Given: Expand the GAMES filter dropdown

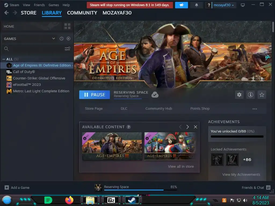Looking at the screenshot, I should (x=29, y=39).
